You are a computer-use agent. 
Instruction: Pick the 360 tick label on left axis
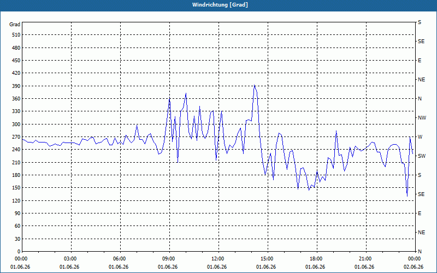(x=16, y=99)
